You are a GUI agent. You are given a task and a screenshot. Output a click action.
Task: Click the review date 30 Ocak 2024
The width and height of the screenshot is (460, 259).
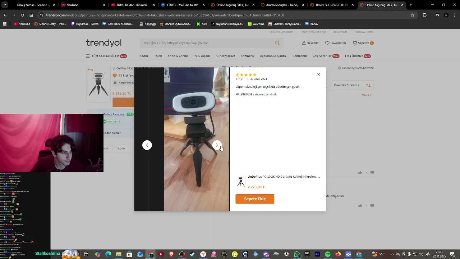[x=258, y=79]
